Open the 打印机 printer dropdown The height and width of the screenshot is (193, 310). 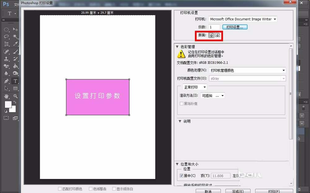point(243,19)
